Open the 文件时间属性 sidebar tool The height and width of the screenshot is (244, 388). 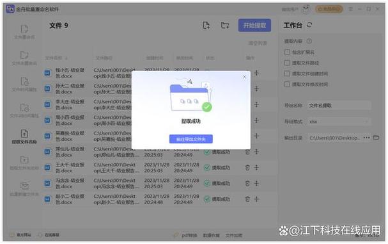24,85
